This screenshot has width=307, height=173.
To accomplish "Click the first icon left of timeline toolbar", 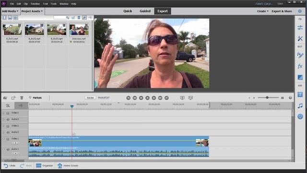I will [x=5, y=98].
